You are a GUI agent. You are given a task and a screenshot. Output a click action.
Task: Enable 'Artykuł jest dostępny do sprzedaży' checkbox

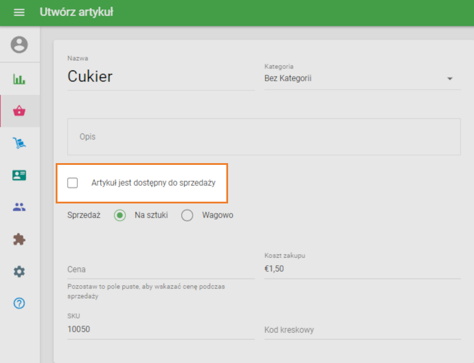point(73,183)
